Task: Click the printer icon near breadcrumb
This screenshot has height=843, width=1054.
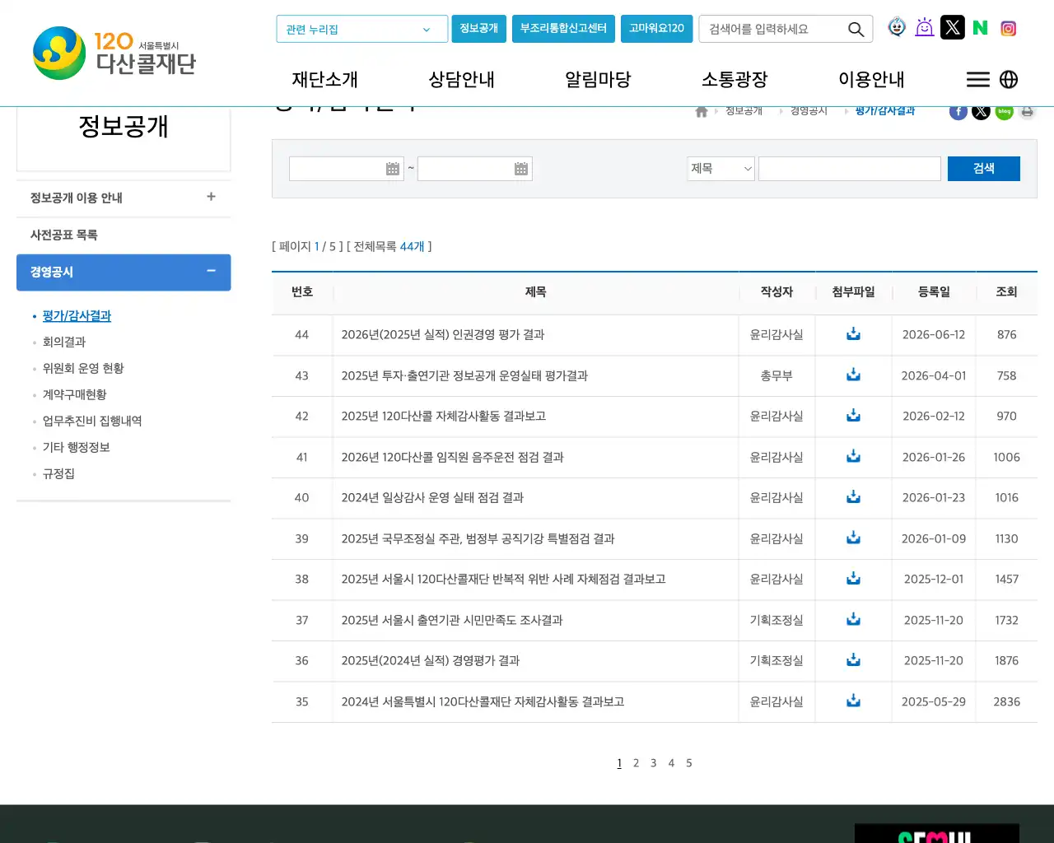Action: coord(1027,111)
